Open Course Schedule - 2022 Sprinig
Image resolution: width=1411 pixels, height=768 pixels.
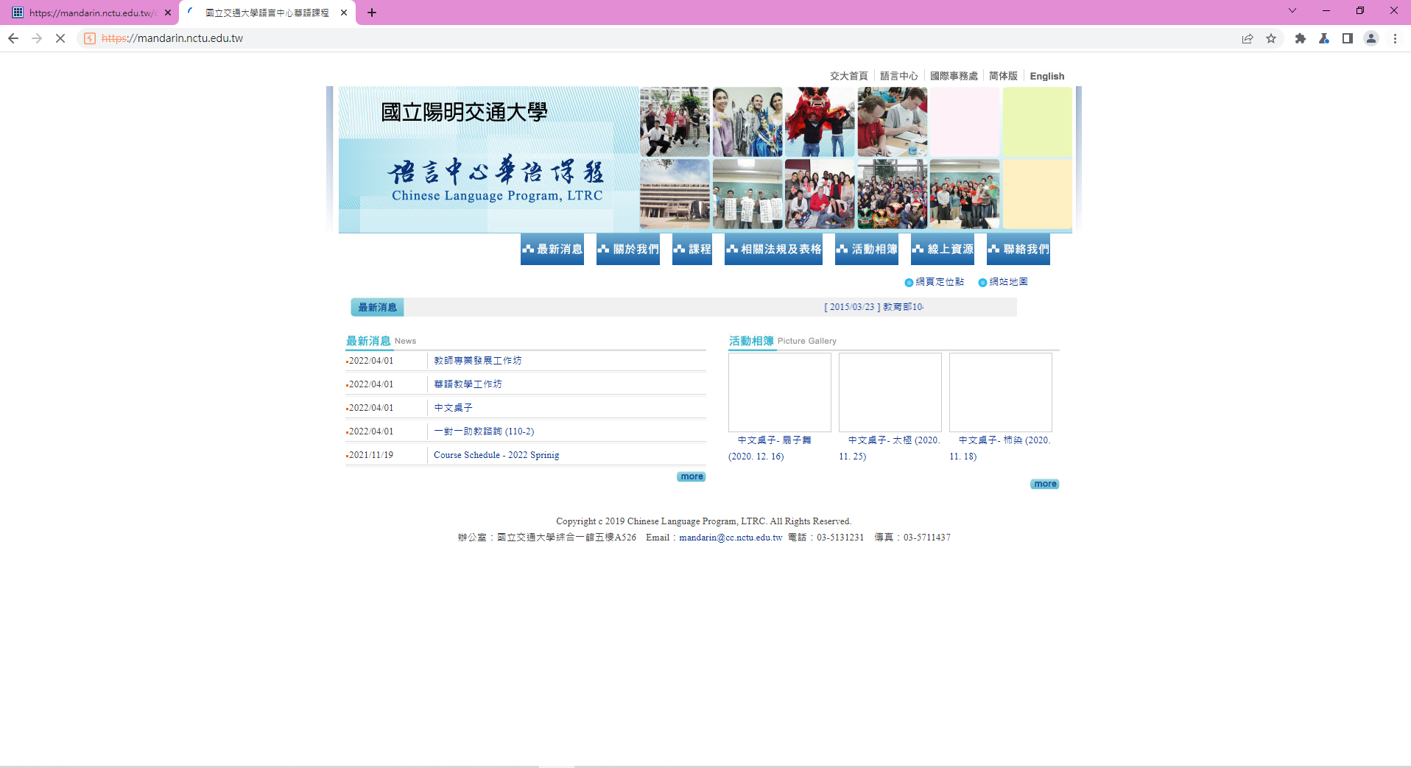click(x=496, y=455)
